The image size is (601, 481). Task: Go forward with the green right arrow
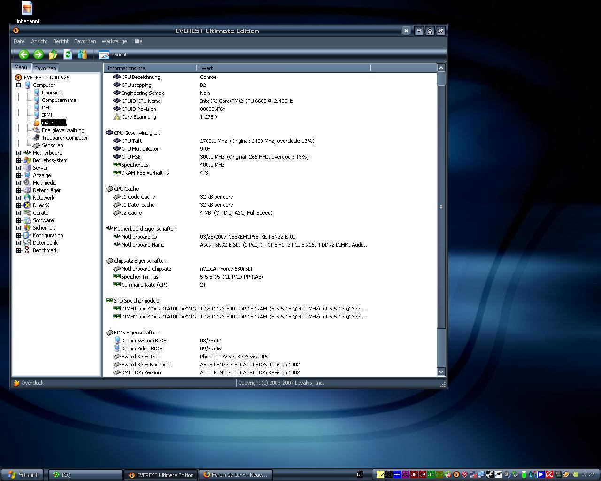coord(39,54)
